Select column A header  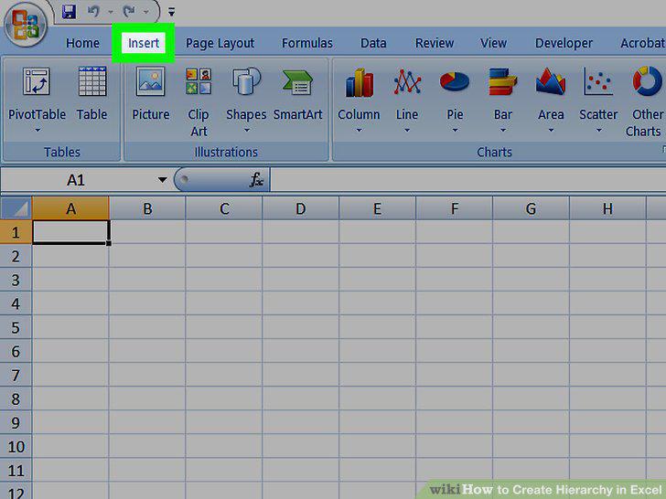click(x=70, y=208)
